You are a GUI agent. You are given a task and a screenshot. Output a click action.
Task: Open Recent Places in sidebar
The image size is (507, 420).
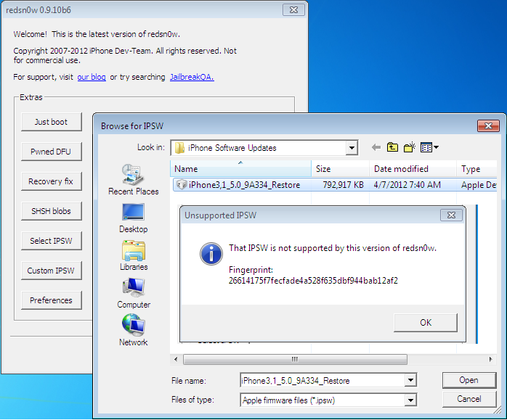pyautogui.click(x=133, y=179)
